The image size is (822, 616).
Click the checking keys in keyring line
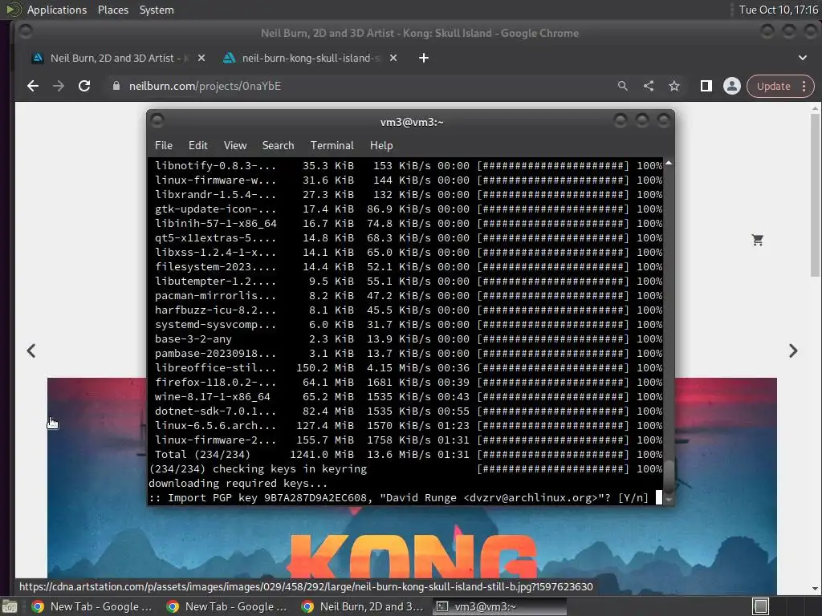[405, 468]
